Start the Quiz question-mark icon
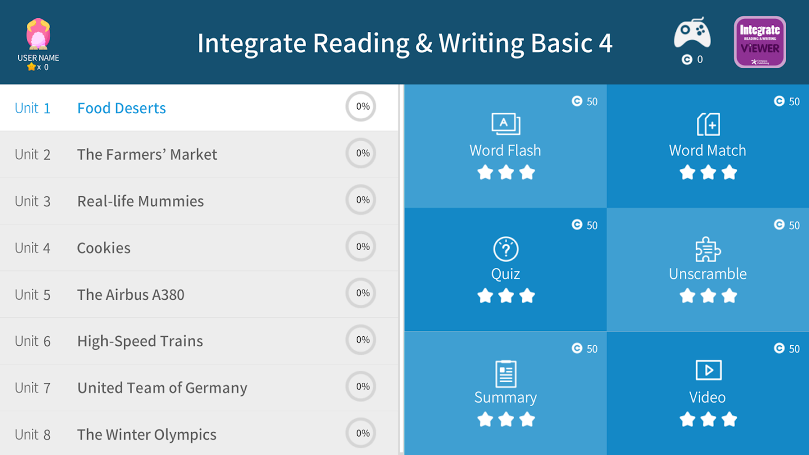The width and height of the screenshot is (809, 455). tap(505, 249)
